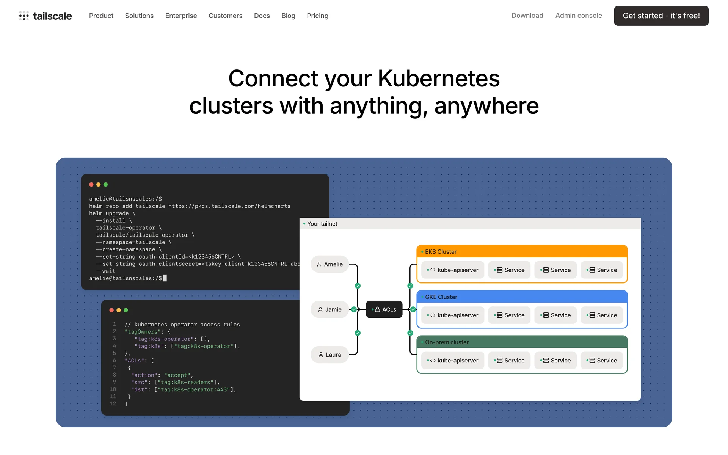Image resolution: width=728 pixels, height=455 pixels.
Task: Click the Tailscale logo icon
Action: [x=24, y=16]
